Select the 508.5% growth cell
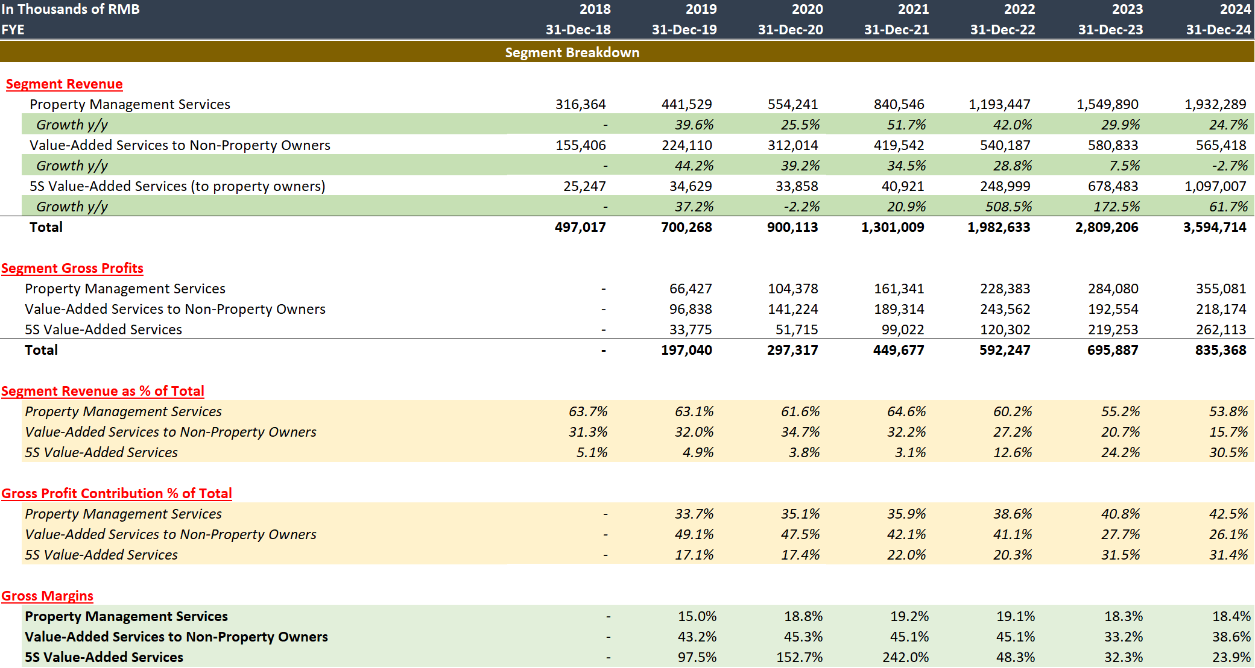Viewport: 1255px width, 668px height. click(1008, 207)
